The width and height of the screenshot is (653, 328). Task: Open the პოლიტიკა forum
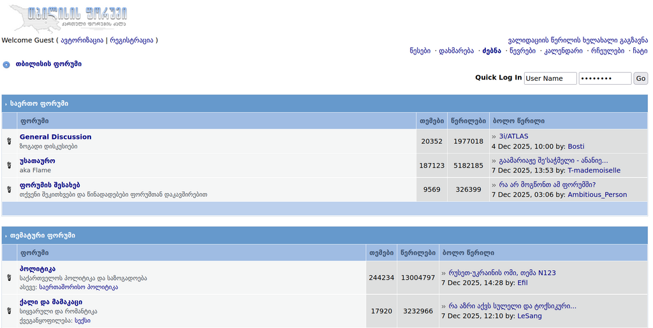pyautogui.click(x=37, y=269)
